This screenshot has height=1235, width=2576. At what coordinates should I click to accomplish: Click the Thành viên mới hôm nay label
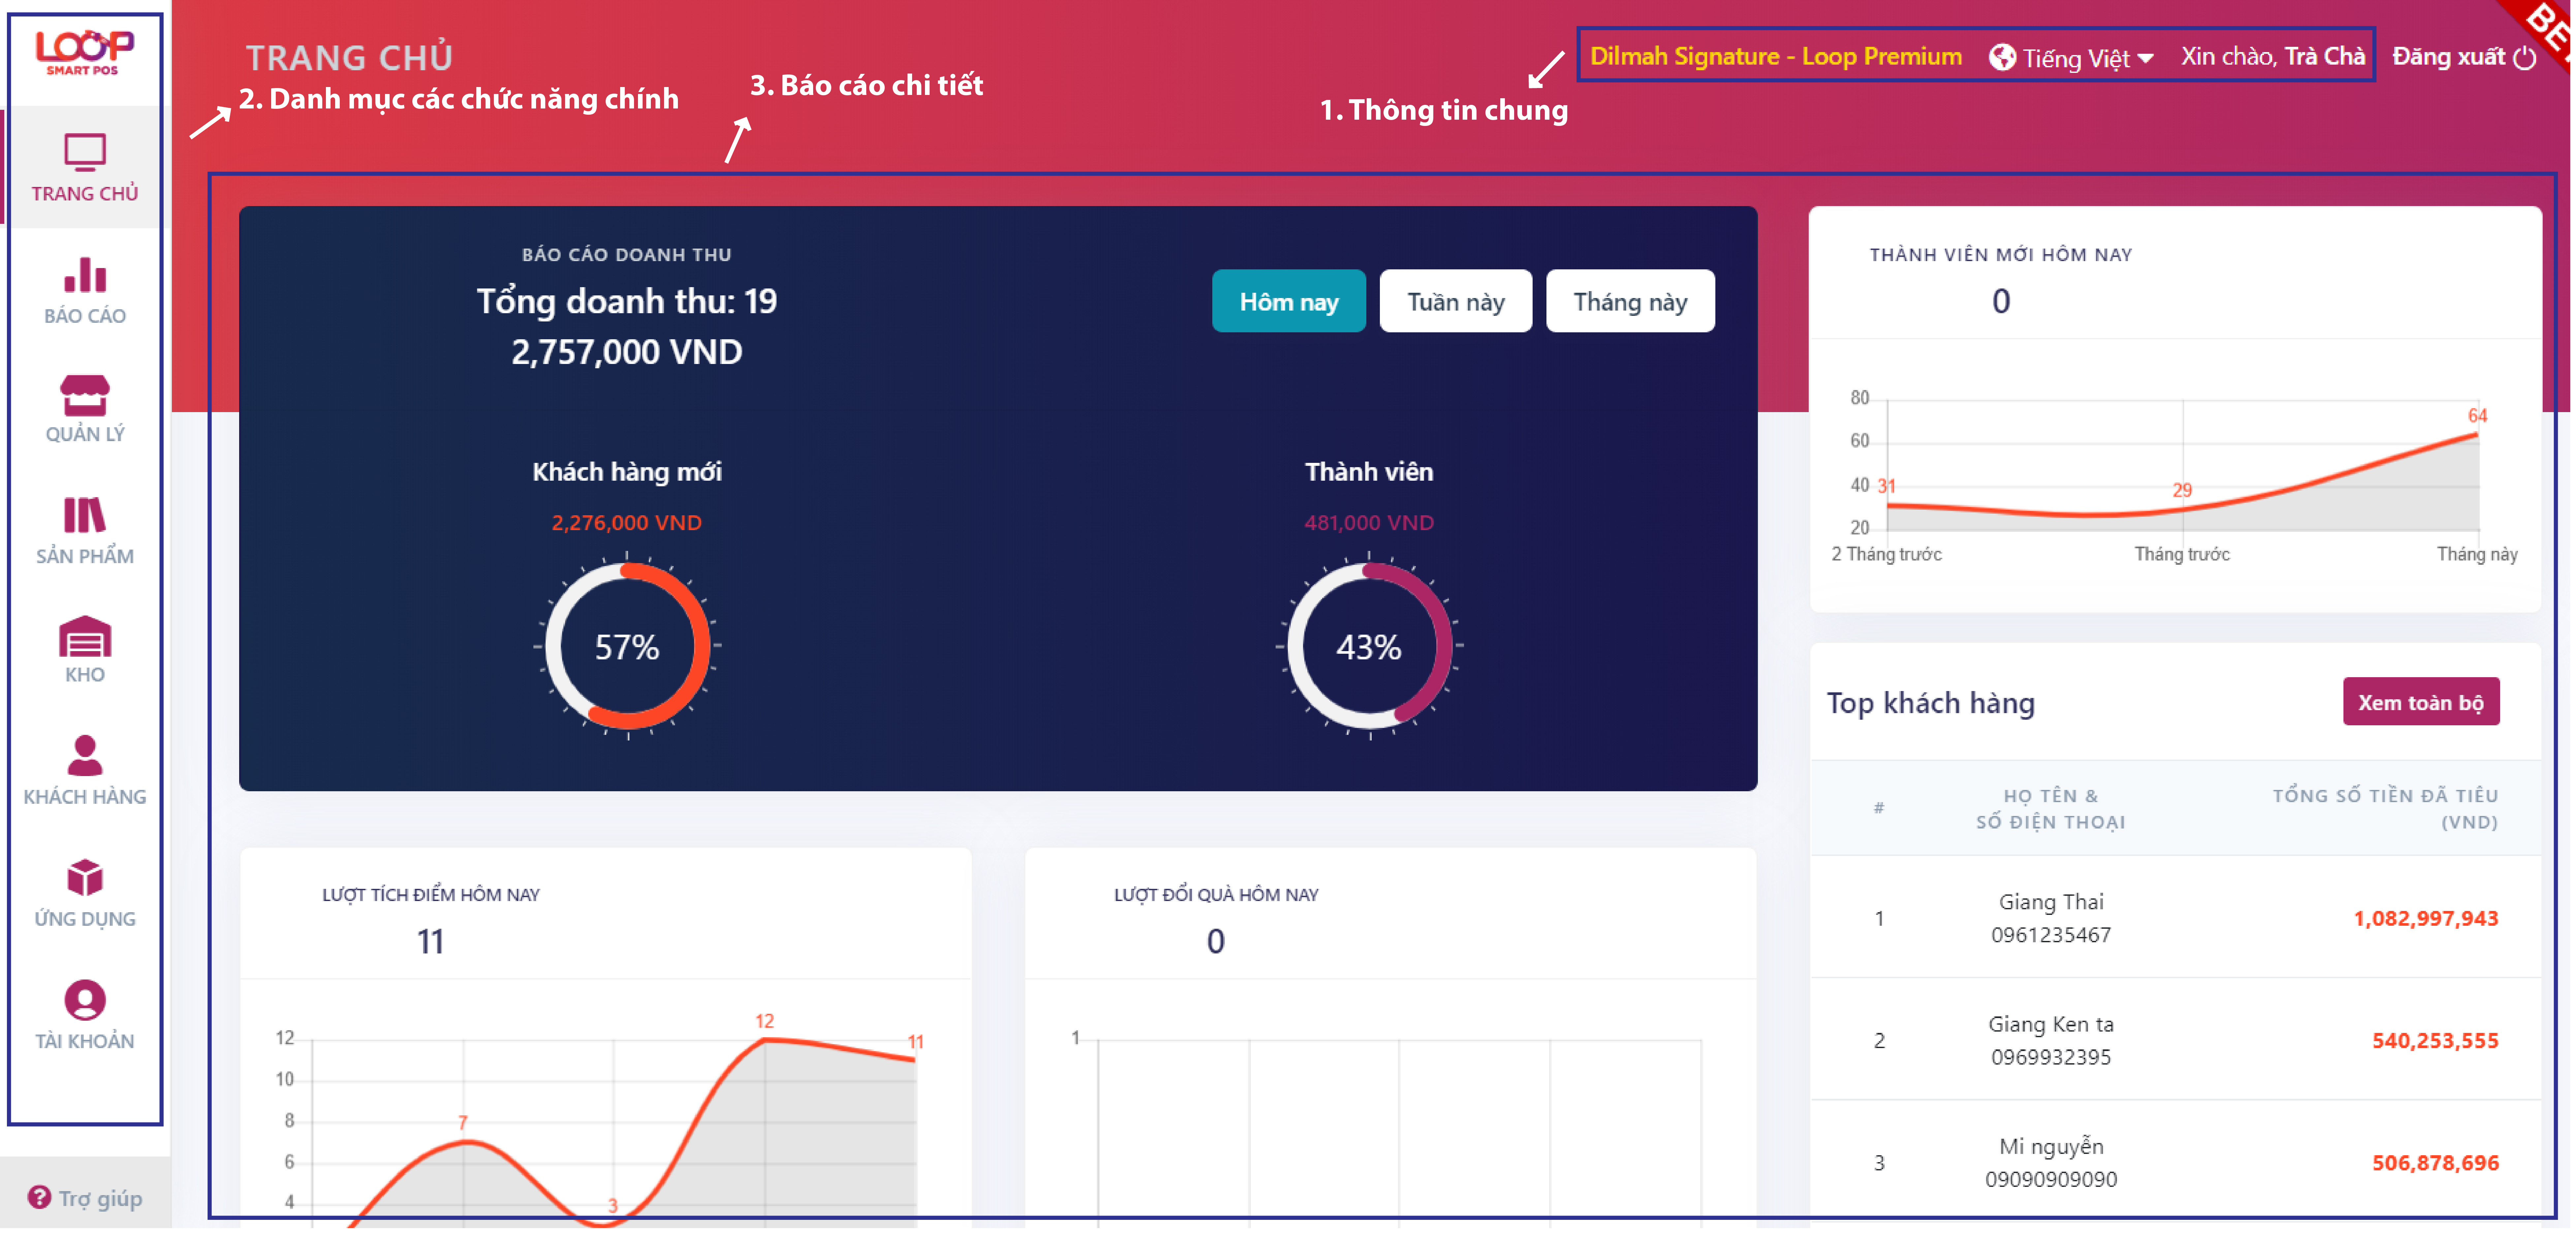coord(2001,255)
